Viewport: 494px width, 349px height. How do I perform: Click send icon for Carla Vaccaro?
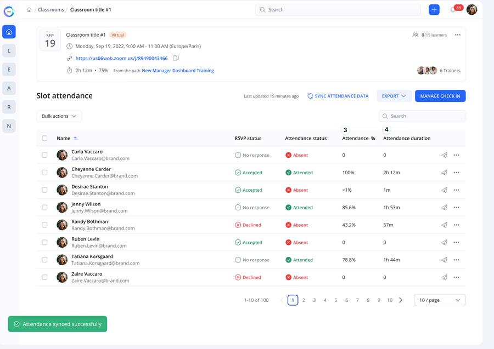point(444,155)
